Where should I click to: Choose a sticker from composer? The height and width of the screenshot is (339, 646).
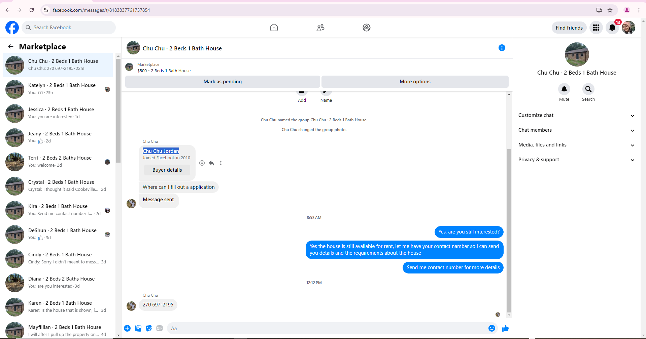149,328
